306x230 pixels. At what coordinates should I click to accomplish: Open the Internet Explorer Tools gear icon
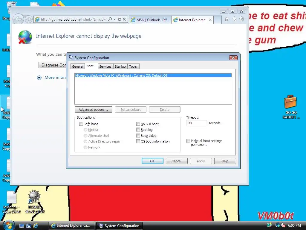pyautogui.click(x=242, y=19)
